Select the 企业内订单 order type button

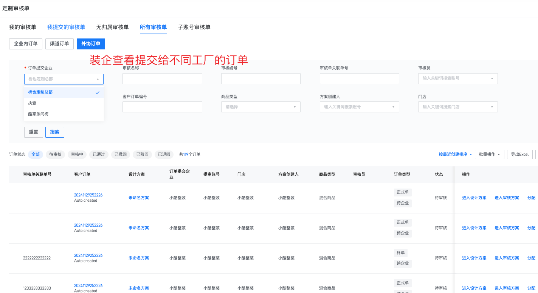point(26,44)
